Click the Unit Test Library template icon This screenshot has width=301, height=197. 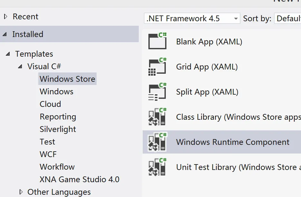point(157,167)
